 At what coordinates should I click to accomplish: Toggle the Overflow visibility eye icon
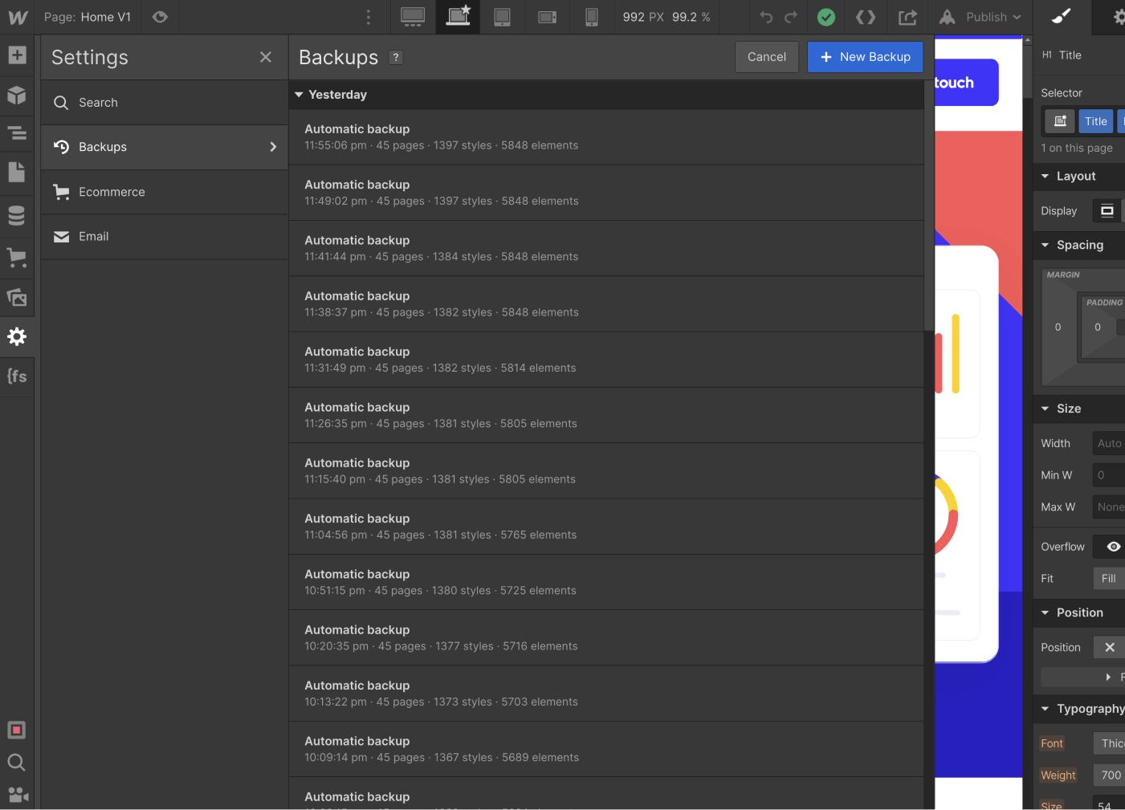click(1115, 547)
